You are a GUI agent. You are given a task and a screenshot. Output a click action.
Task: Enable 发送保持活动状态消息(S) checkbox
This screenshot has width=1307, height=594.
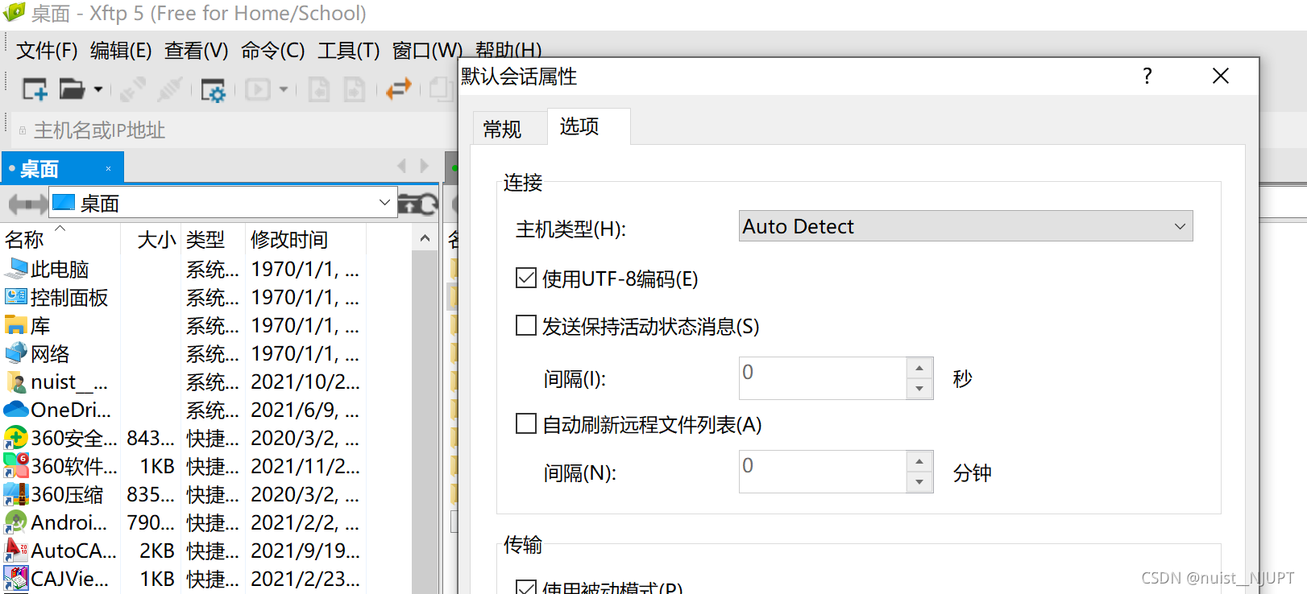(526, 325)
